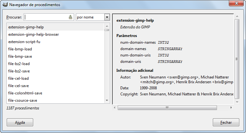Click the horizontal scrollbar of details pane

pyautogui.click(x=167, y=108)
